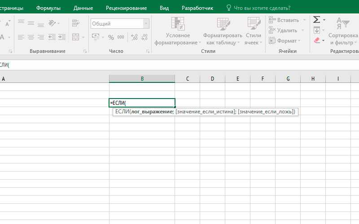This screenshot has width=359, height=224.
Task: Click the AutoSum sigma icon
Action: [317, 20]
